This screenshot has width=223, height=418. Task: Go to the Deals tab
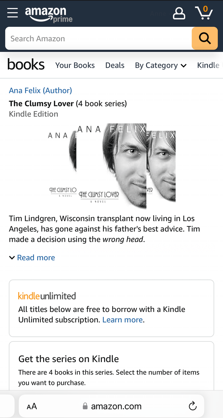[x=115, y=65]
